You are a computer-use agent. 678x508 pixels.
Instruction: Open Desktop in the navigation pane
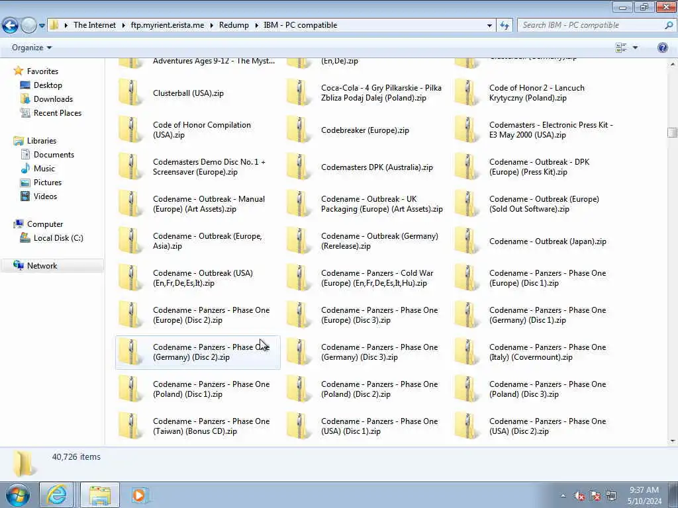pyautogui.click(x=48, y=85)
